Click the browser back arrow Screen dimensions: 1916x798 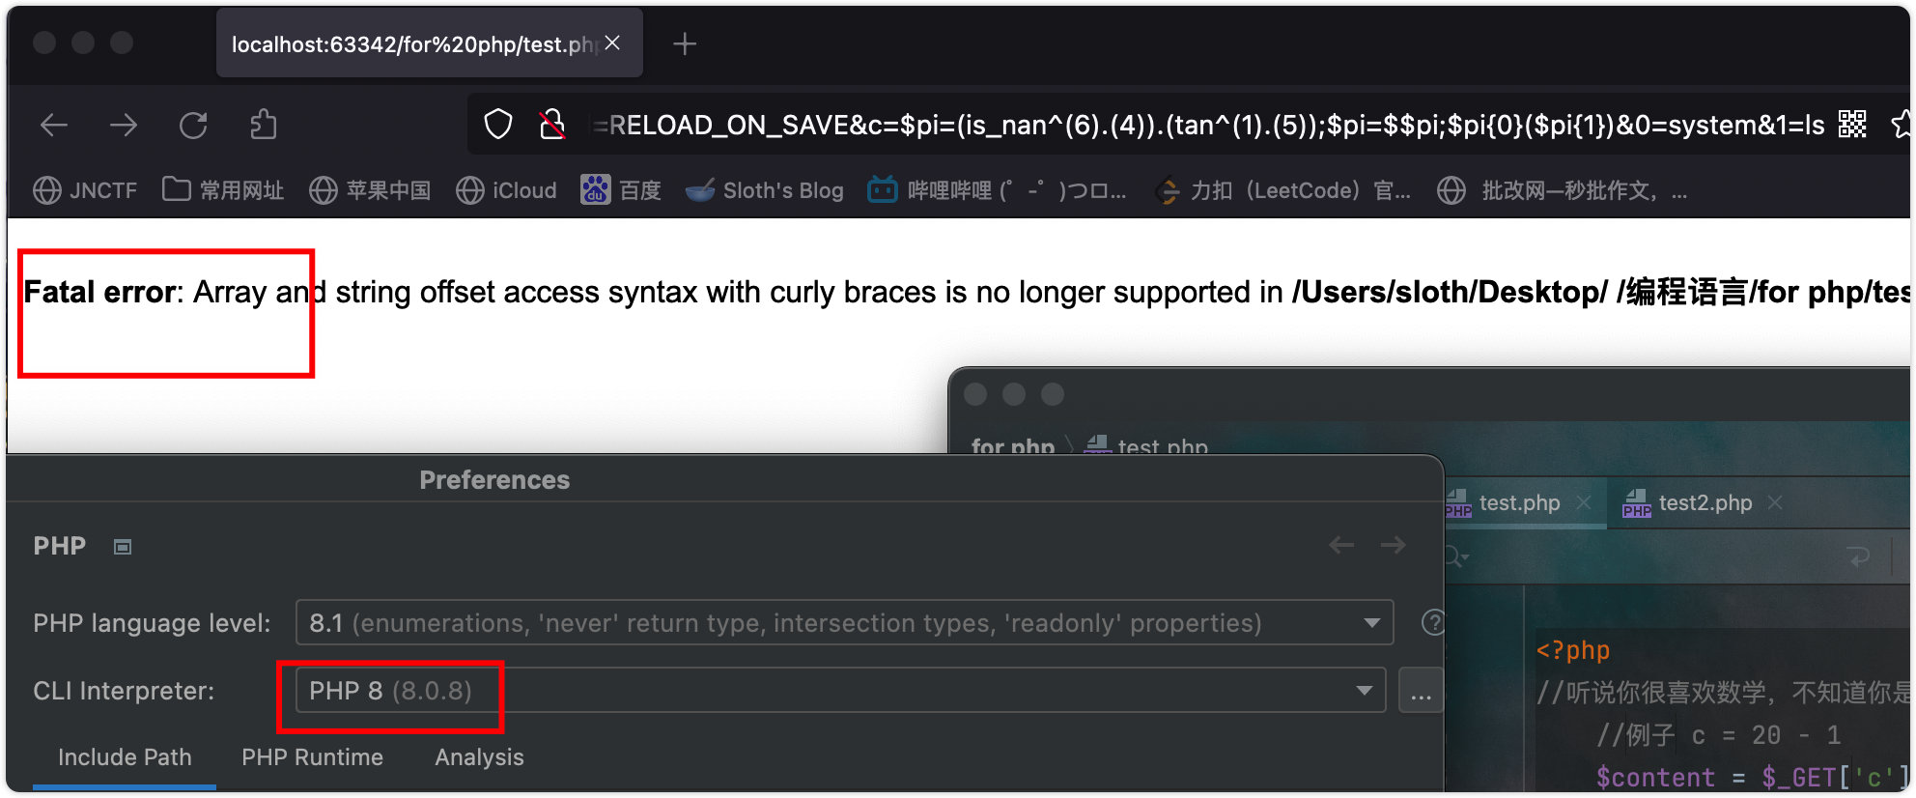[x=54, y=126]
